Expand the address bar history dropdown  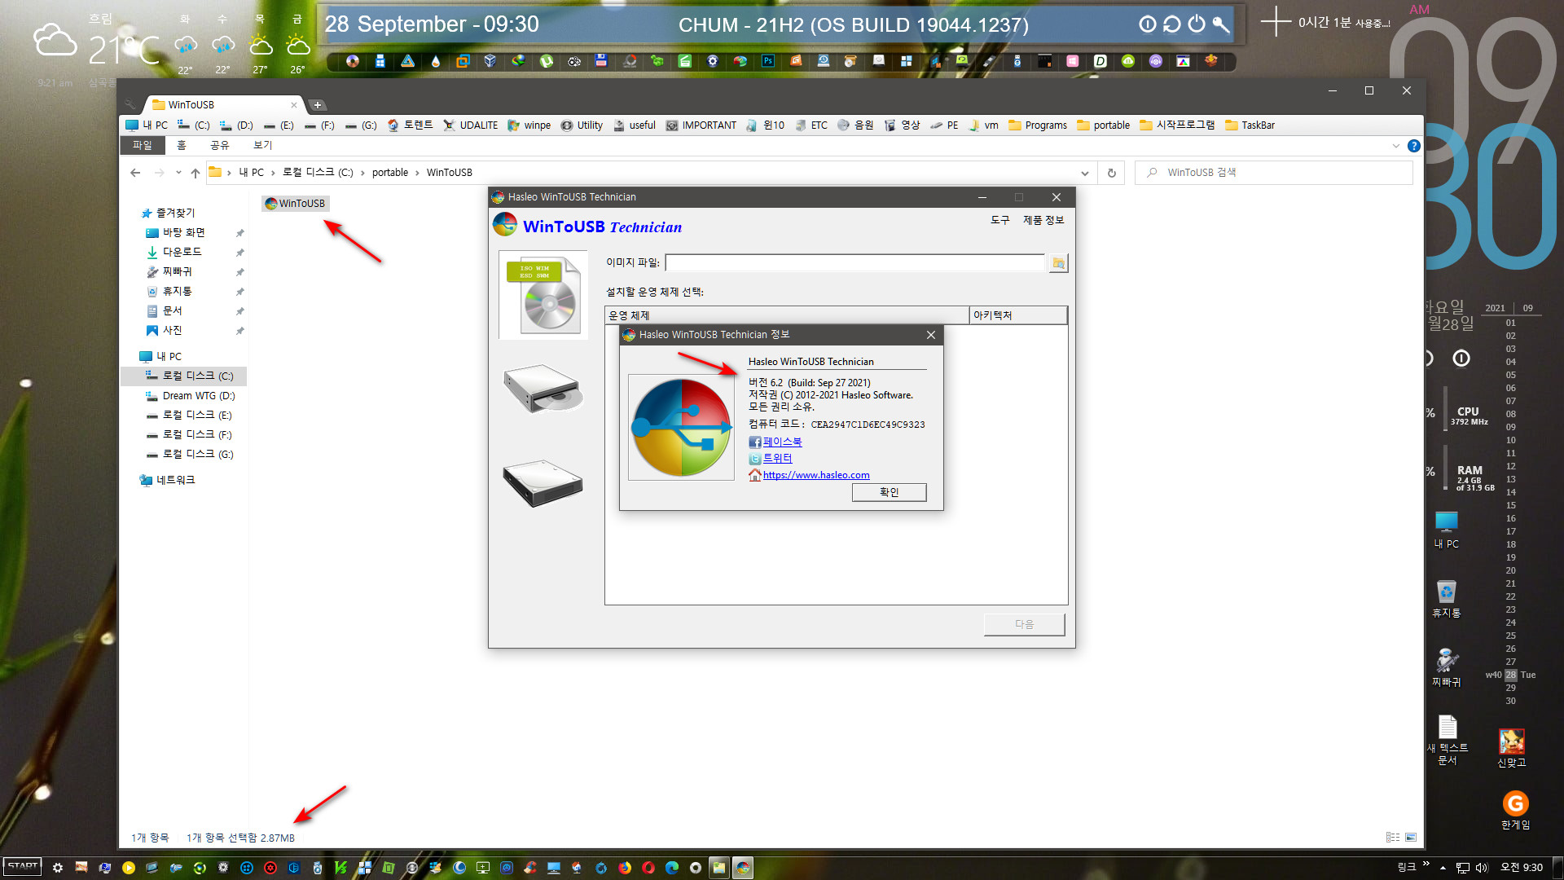coord(1084,173)
